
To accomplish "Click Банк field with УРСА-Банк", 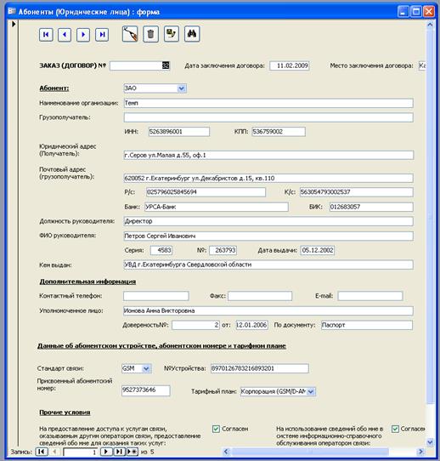I will 217,207.
